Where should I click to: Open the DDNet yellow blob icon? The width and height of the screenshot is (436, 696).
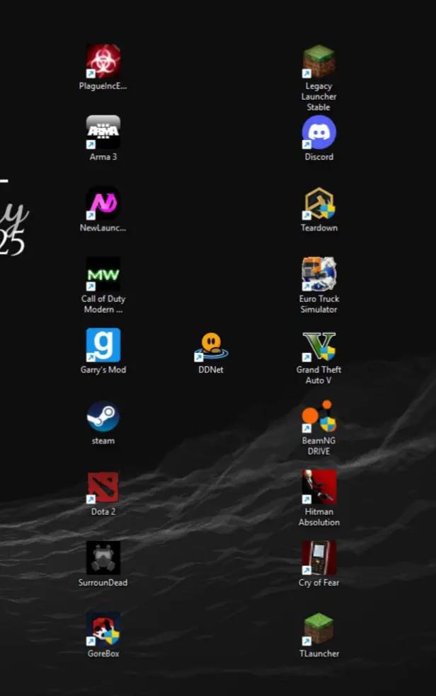[212, 346]
